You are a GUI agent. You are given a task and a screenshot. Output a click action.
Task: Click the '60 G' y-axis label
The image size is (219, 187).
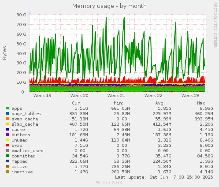pyautogui.click(x=21, y=34)
